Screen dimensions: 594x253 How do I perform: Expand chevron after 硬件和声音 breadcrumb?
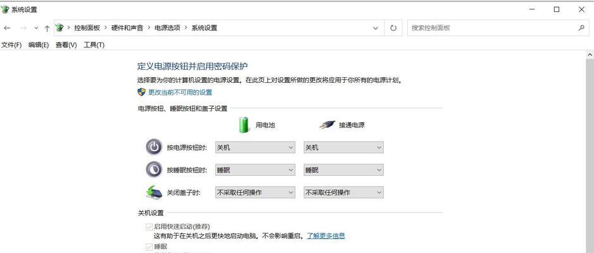point(149,28)
